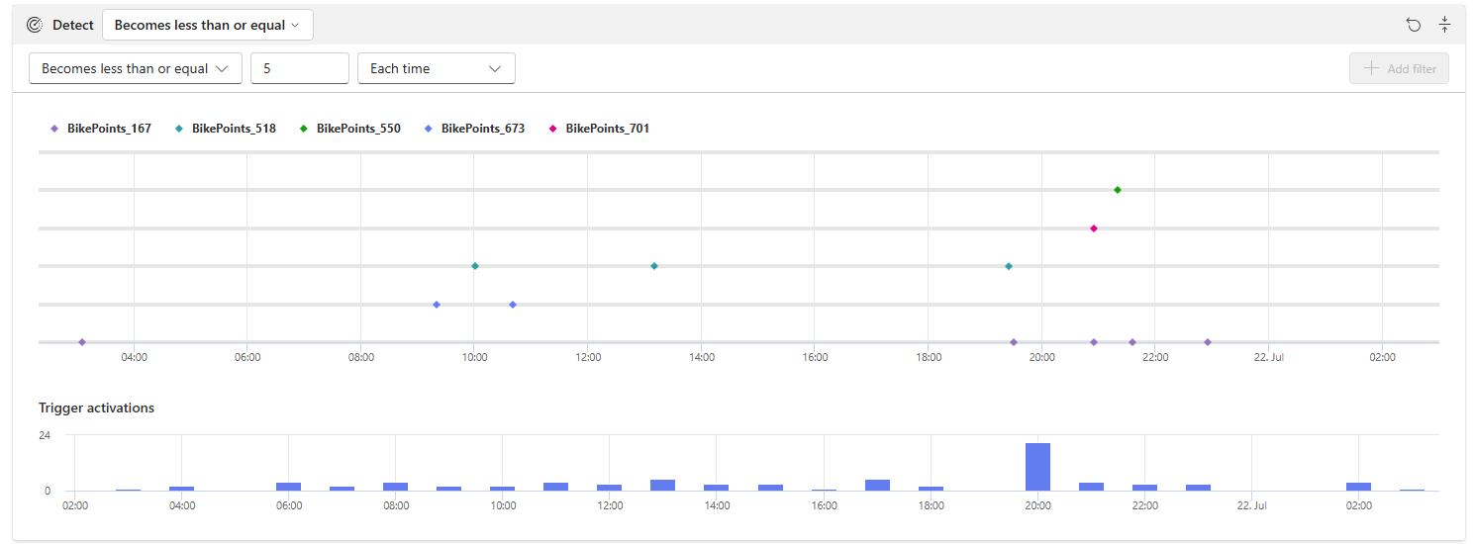
Task: Click the teal BikePoints_518 point near 13:00
Action: (x=654, y=266)
